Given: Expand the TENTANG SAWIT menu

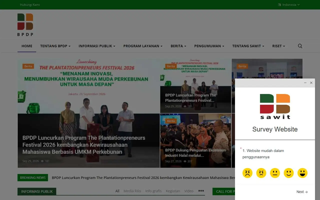Looking at the screenshot, I should (x=248, y=46).
